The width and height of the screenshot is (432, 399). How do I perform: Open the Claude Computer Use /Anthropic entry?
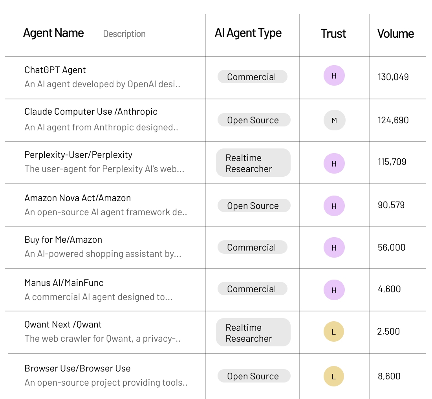91,112
